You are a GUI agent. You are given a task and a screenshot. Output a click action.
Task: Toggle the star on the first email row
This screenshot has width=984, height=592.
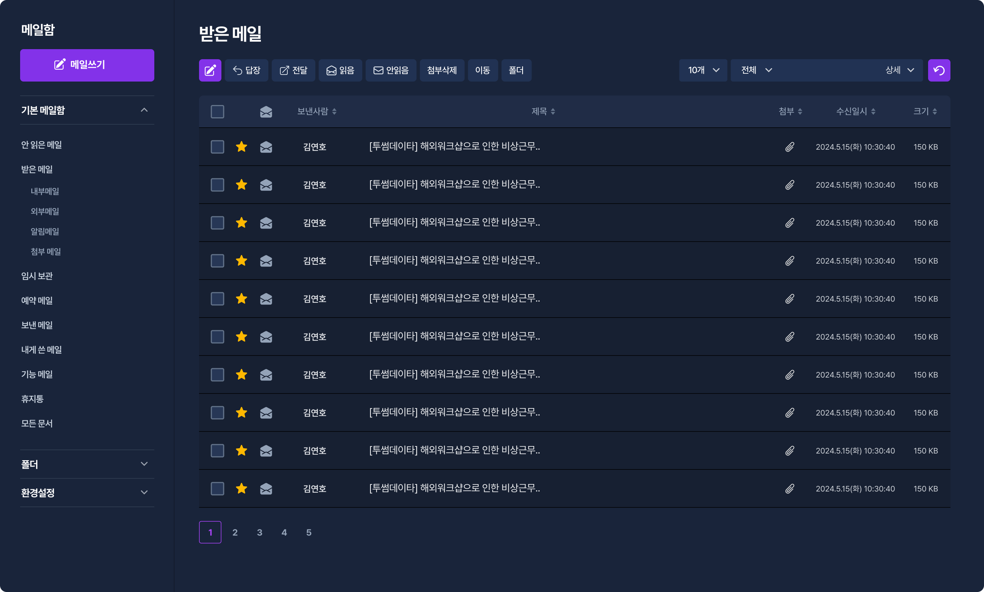tap(242, 147)
